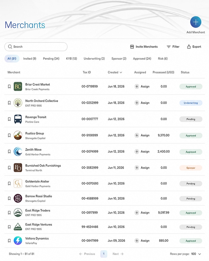
Task: Switch to Sponsor (2) tab
Action: [119, 59]
